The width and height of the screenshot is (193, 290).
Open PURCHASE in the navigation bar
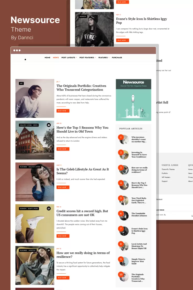pos(117,58)
